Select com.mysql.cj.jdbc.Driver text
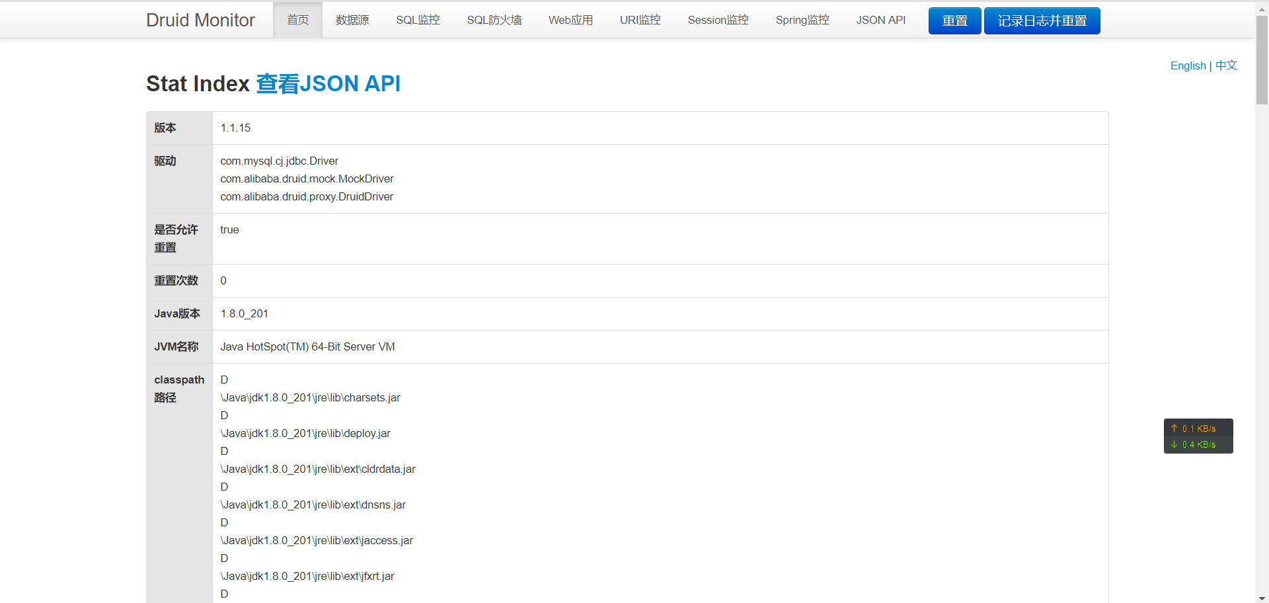This screenshot has width=1269, height=603. point(279,161)
